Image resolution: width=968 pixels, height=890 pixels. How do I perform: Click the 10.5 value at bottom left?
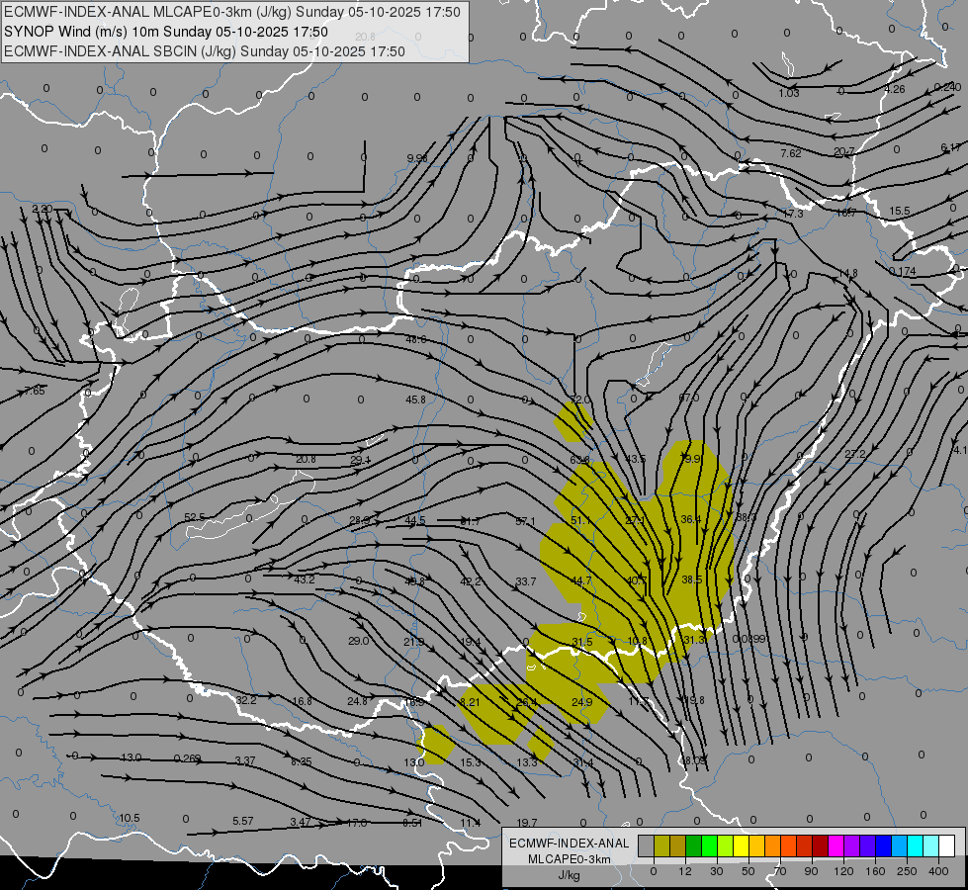click(x=129, y=819)
